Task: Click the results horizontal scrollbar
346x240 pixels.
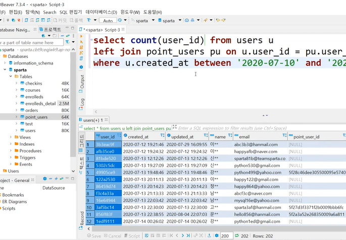Action: click(218, 228)
